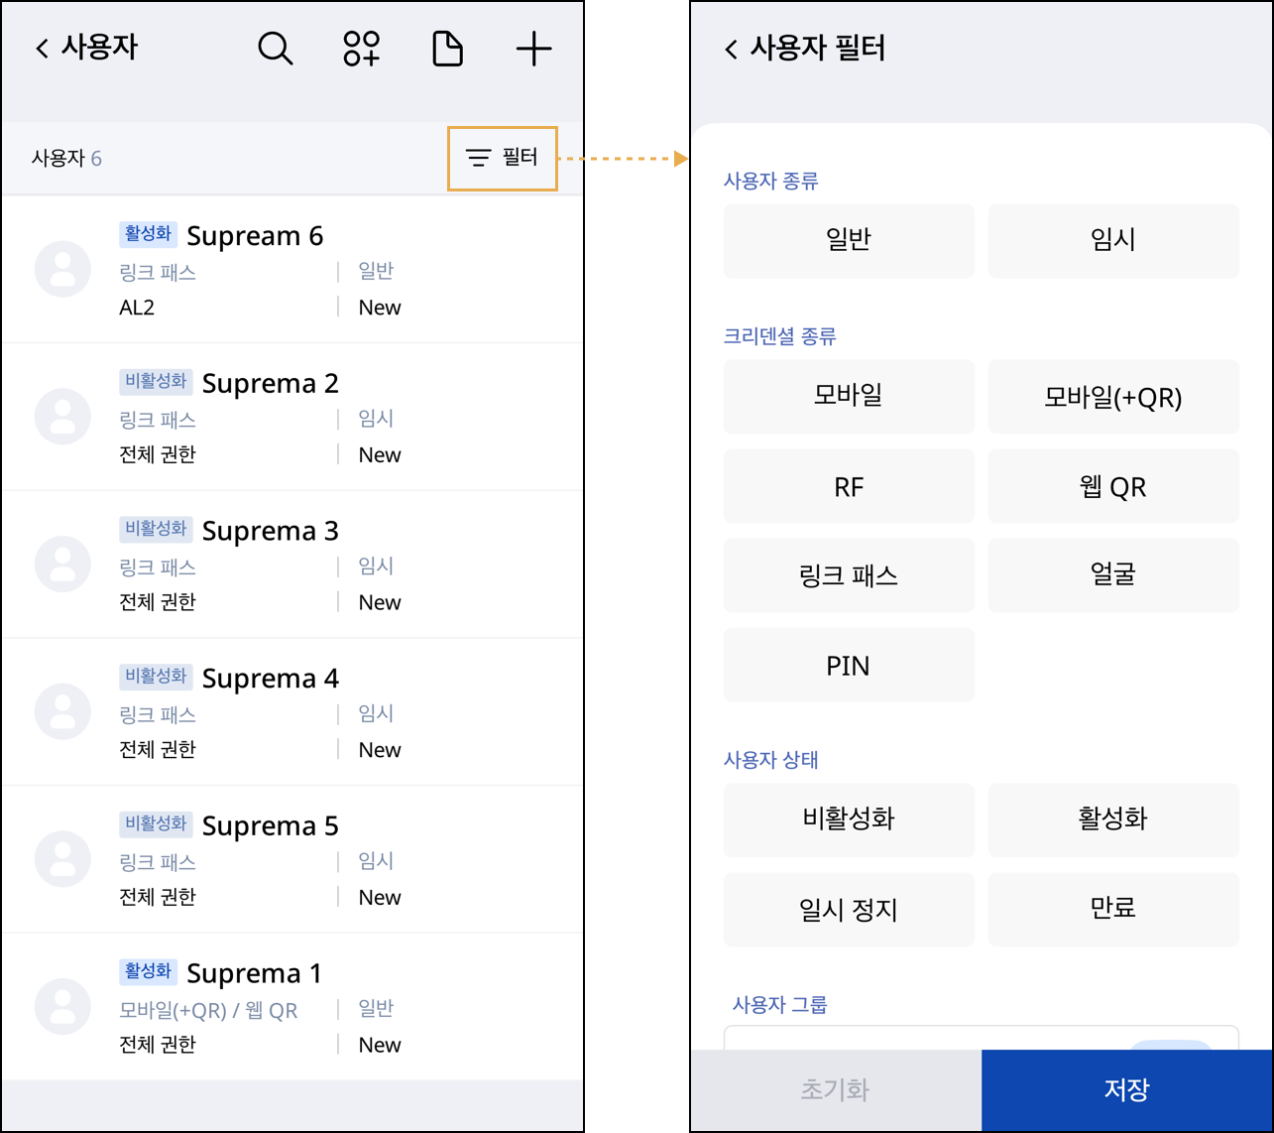The height and width of the screenshot is (1133, 1274).
Task: Select the 웹 QR credential filter
Action: [x=1112, y=486]
